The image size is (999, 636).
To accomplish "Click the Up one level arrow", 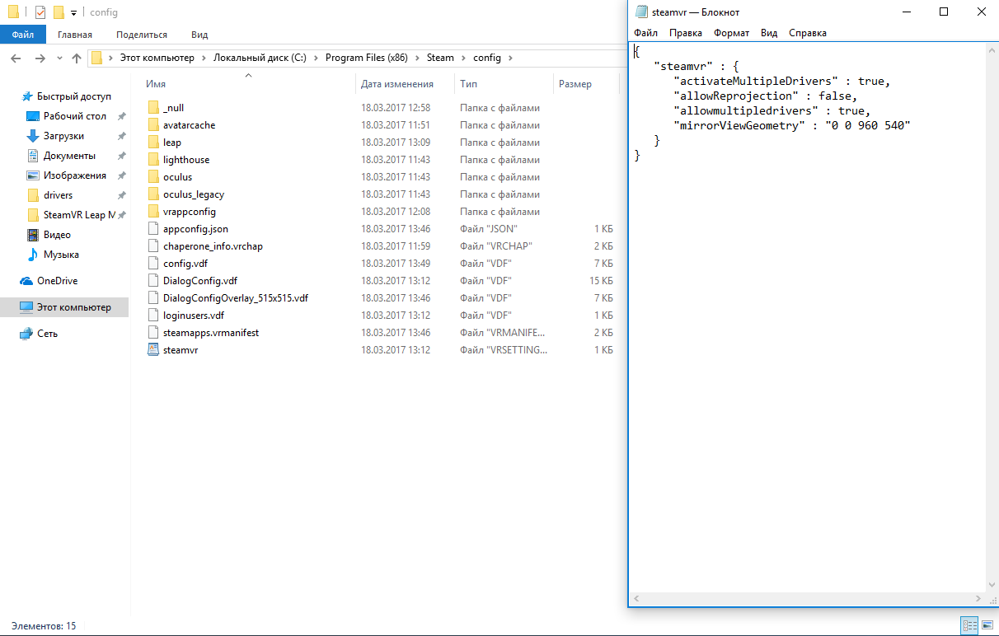I will (77, 58).
